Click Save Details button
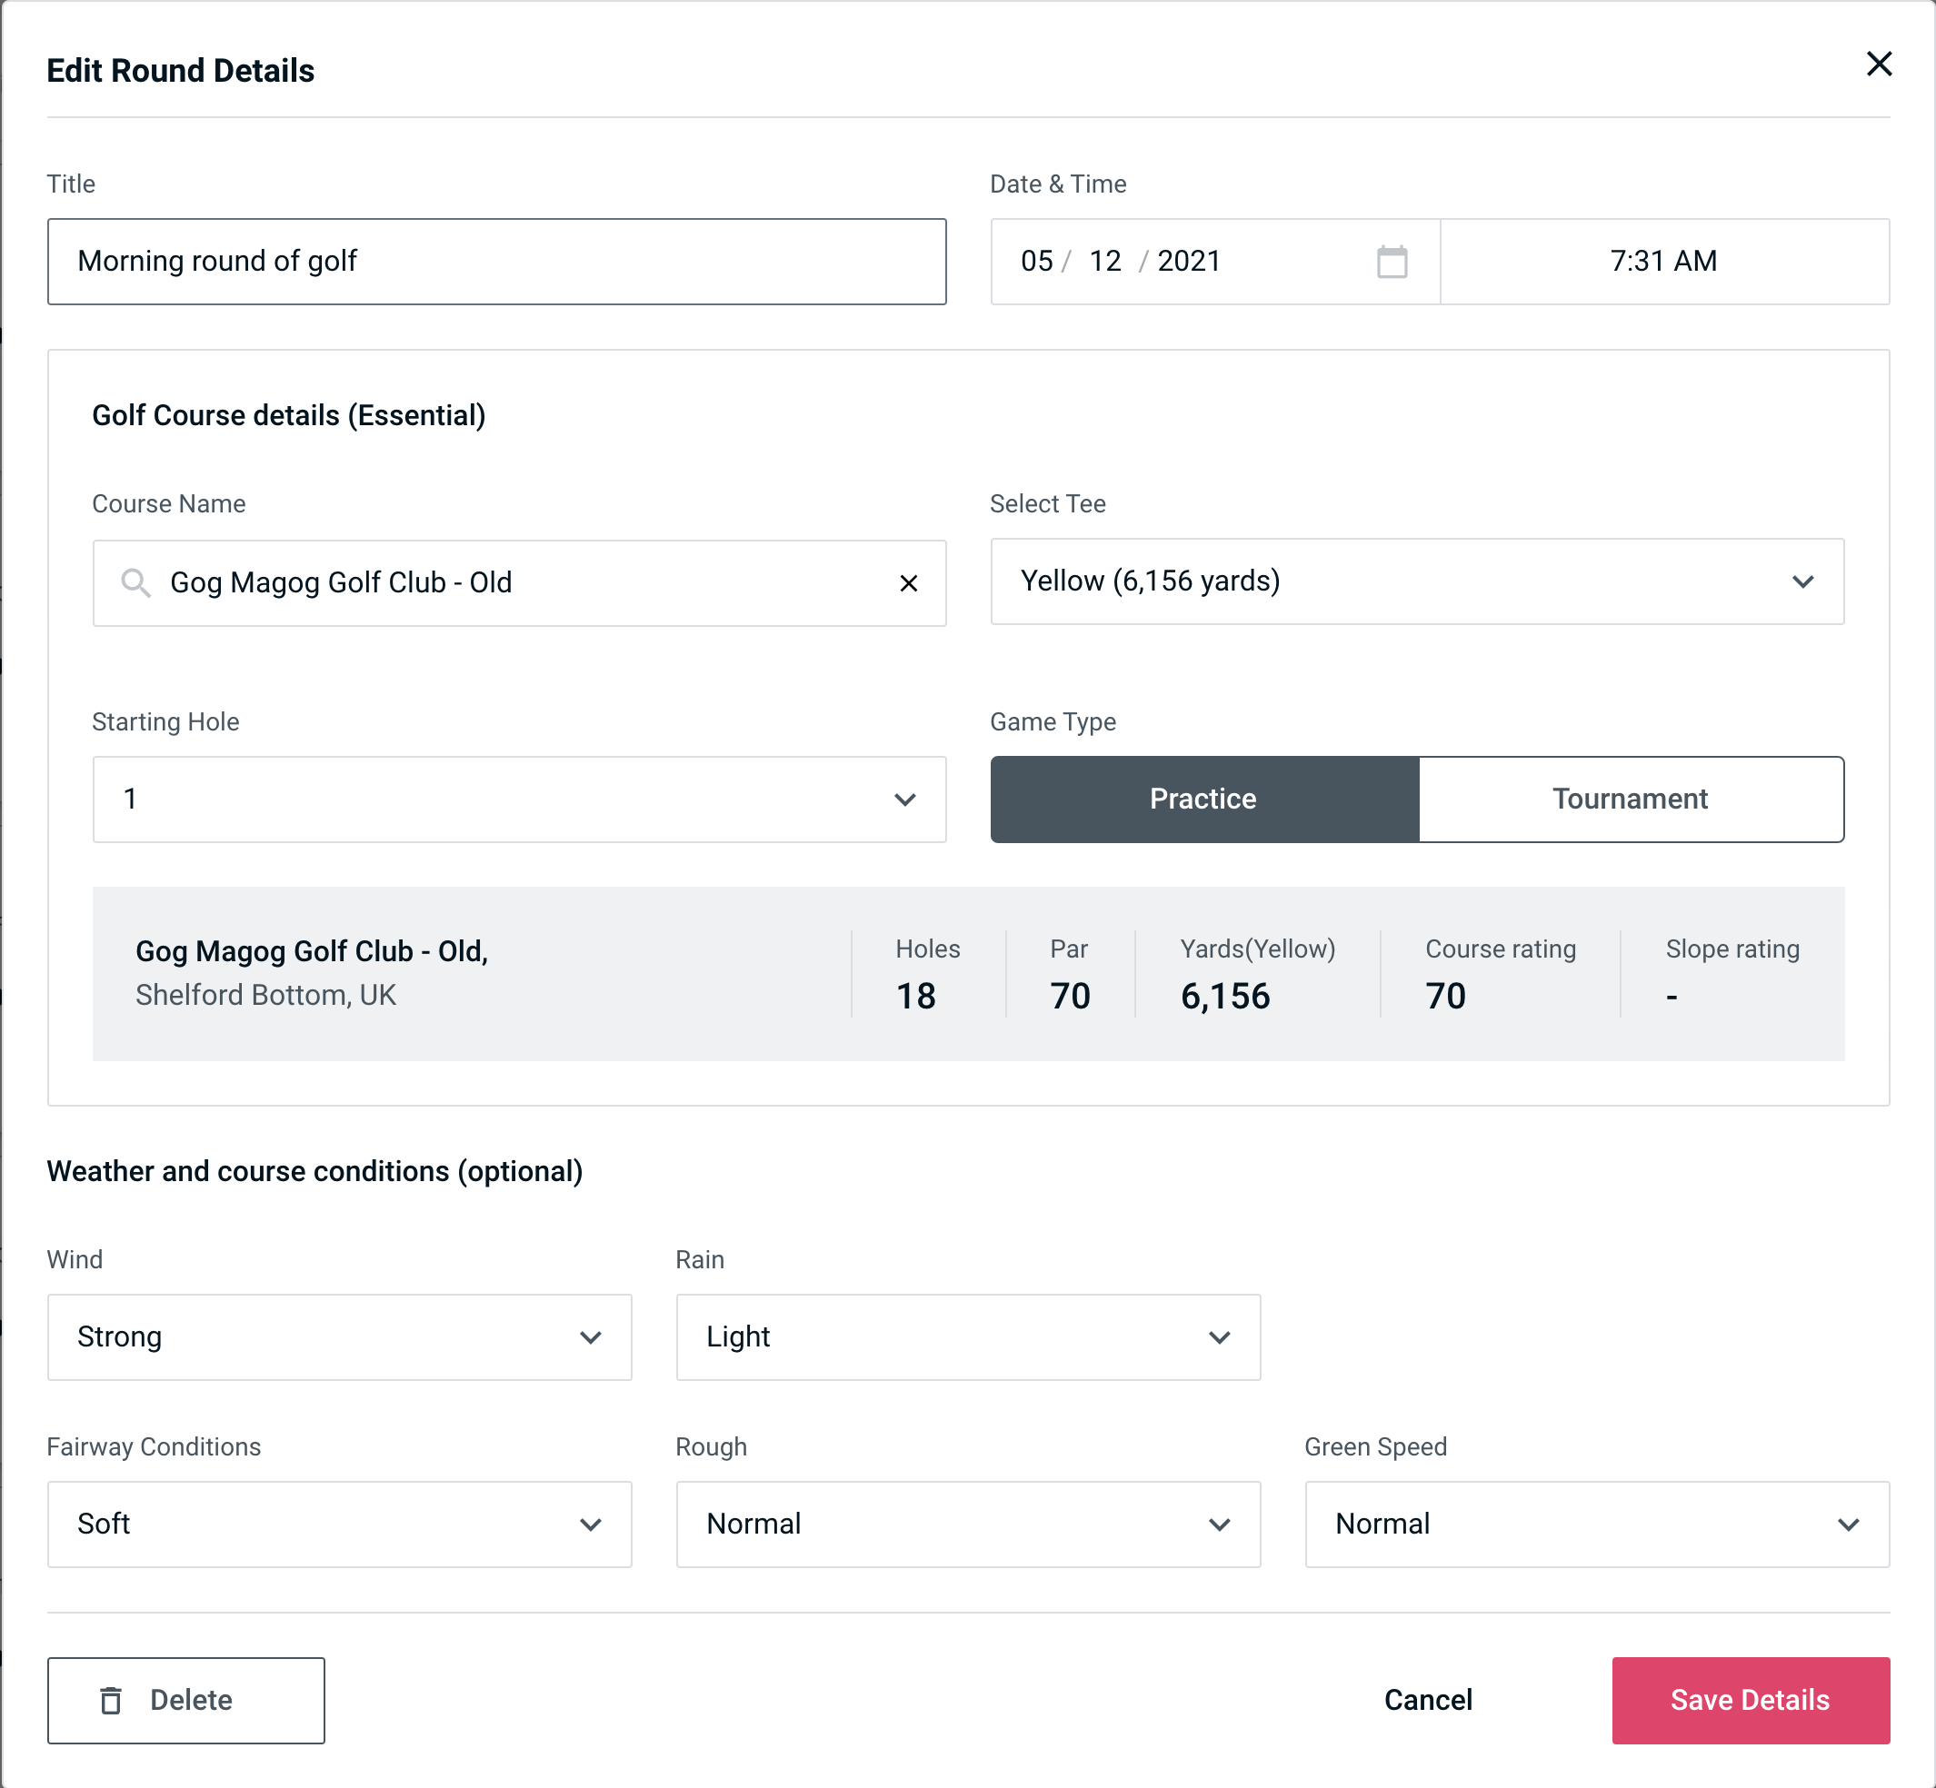This screenshot has height=1788, width=1936. click(1749, 1699)
